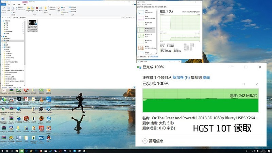Viewport: 272px width, 153px height.
Task: Open the New item dropdown in ribbon
Action: pos(52,7)
